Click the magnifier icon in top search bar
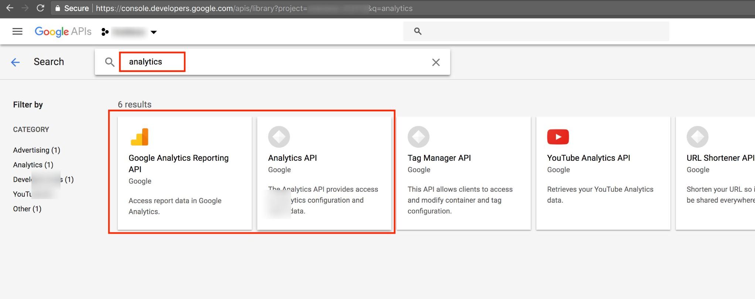This screenshot has width=755, height=299. tap(418, 31)
